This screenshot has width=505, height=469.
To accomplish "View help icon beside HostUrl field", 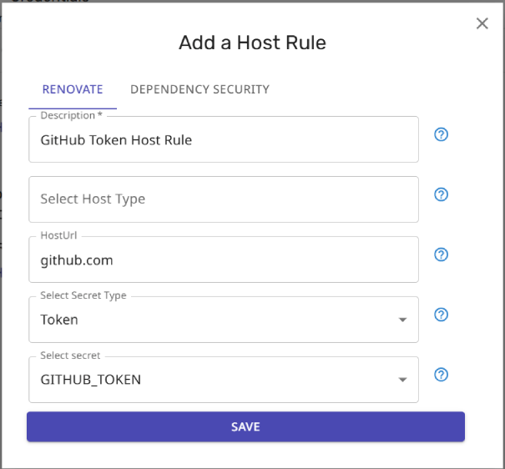I will [441, 255].
